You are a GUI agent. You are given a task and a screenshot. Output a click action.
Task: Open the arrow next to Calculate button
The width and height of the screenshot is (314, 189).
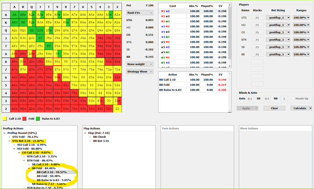coord(310,108)
